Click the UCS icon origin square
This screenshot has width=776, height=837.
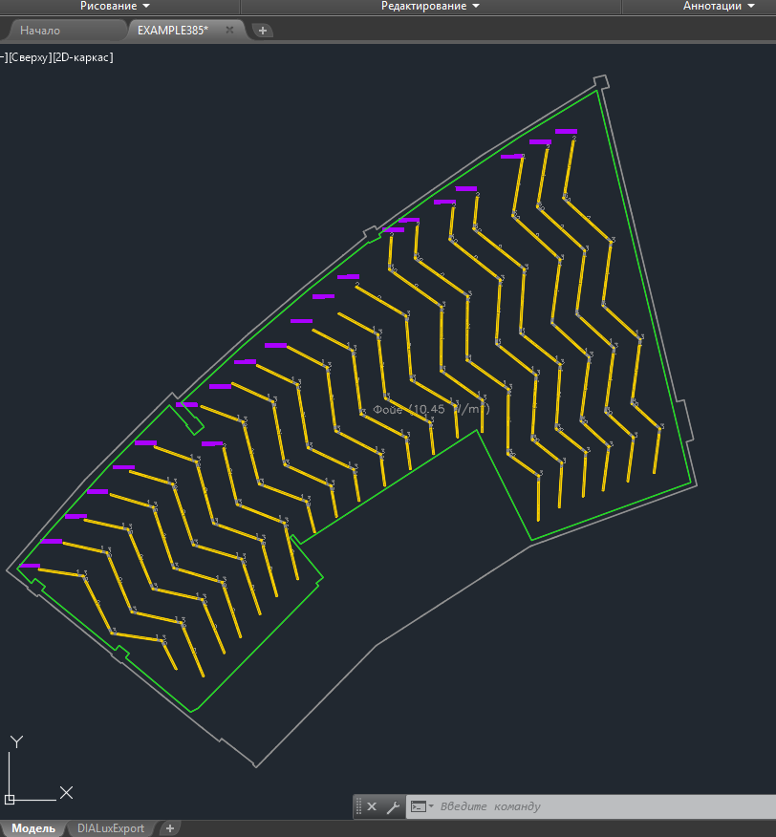(x=10, y=799)
